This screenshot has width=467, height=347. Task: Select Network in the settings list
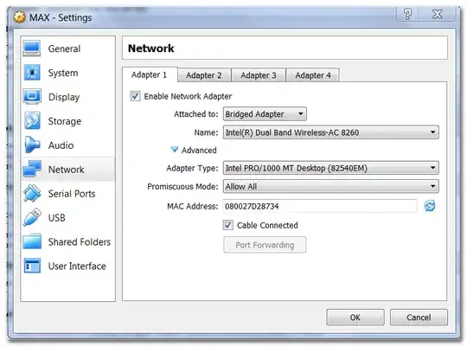pyautogui.click(x=68, y=170)
